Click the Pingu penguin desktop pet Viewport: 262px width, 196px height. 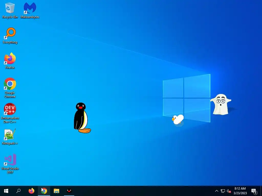pos(82,118)
